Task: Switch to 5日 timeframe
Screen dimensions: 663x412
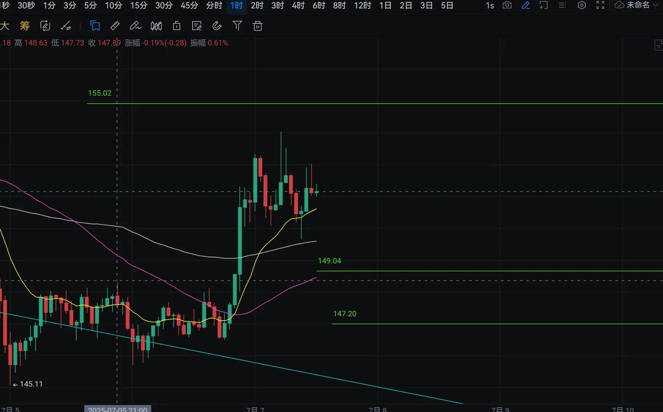Action: coord(447,5)
